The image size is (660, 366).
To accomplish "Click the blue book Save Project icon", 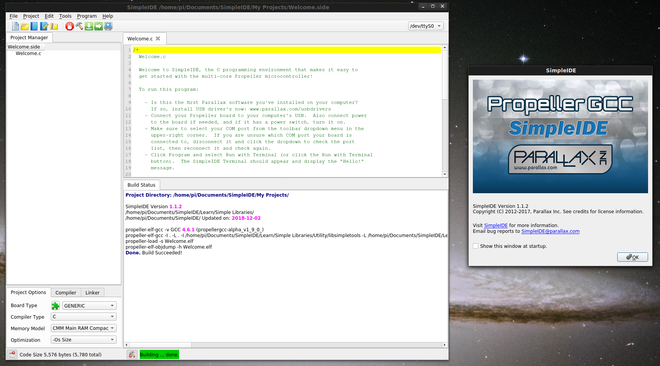I will pyautogui.click(x=34, y=26).
